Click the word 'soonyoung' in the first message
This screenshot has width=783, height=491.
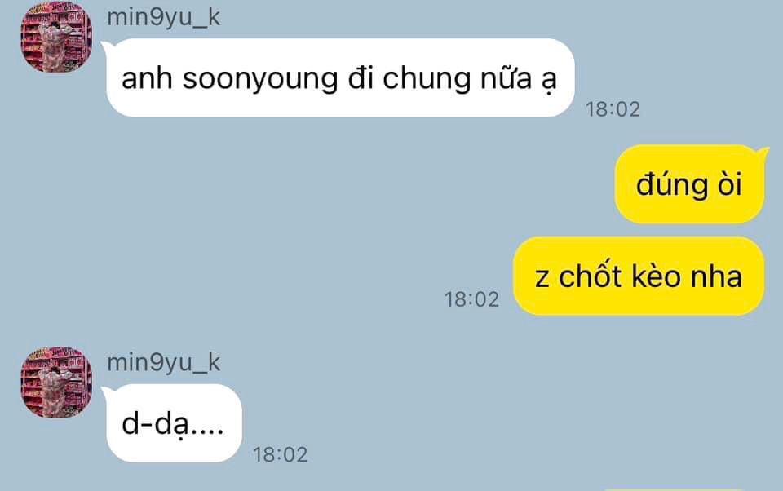(x=260, y=79)
